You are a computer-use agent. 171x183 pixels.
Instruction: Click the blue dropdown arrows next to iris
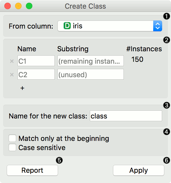158,26
